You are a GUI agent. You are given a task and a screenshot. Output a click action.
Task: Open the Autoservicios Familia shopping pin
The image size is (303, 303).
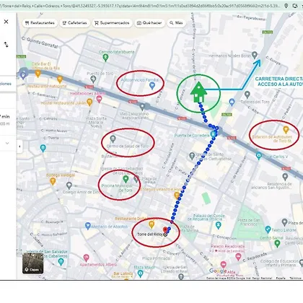click(x=151, y=86)
